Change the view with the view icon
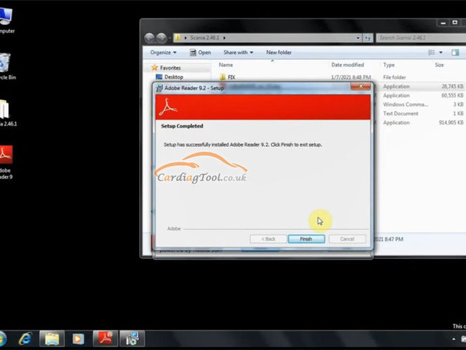The width and height of the screenshot is (466, 350). [x=432, y=52]
